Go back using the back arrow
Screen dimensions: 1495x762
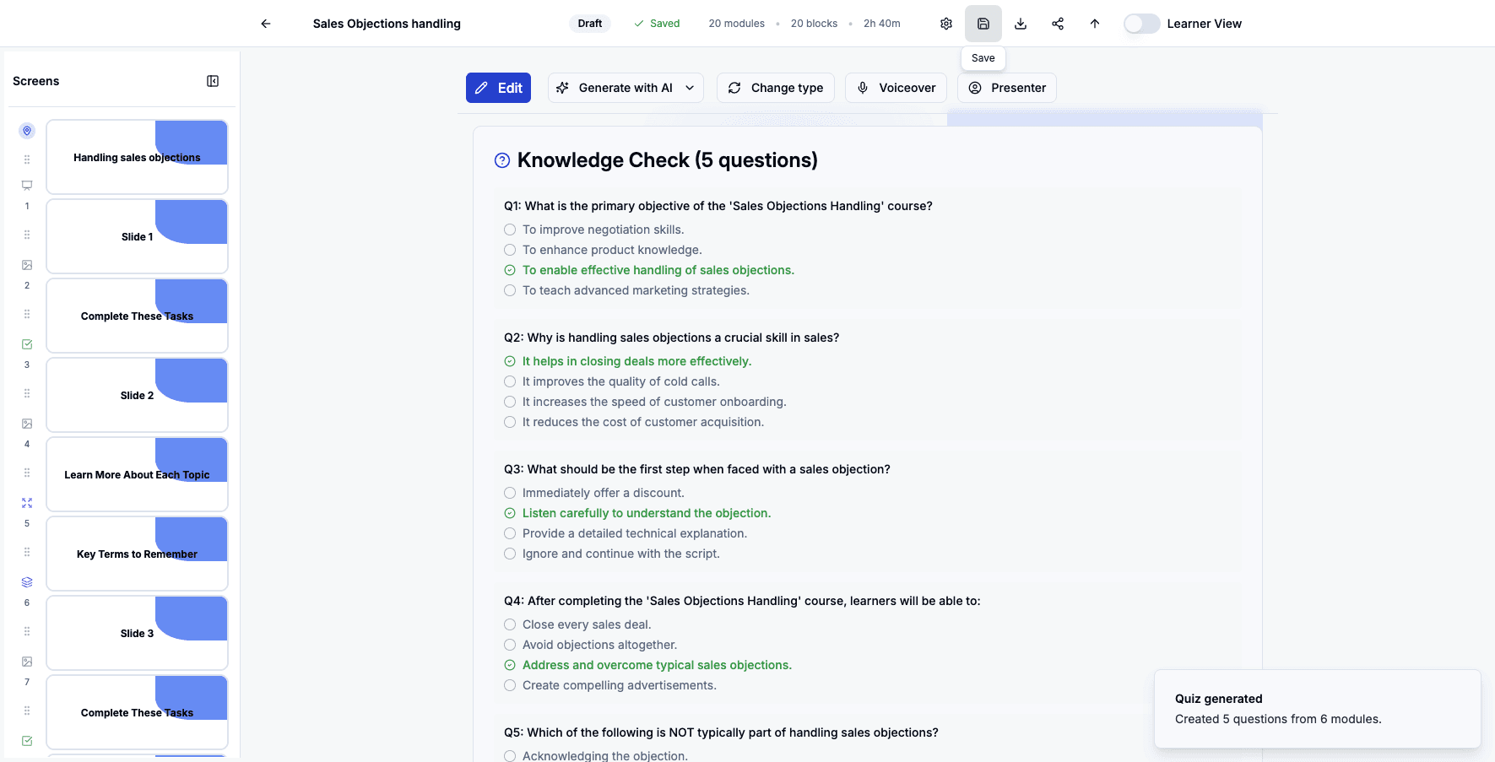(x=265, y=24)
